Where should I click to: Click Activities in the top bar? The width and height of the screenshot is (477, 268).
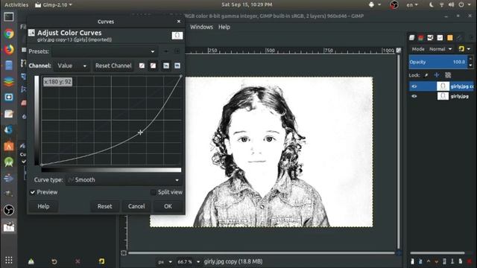[16, 4]
